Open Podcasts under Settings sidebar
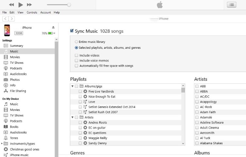 [16, 68]
